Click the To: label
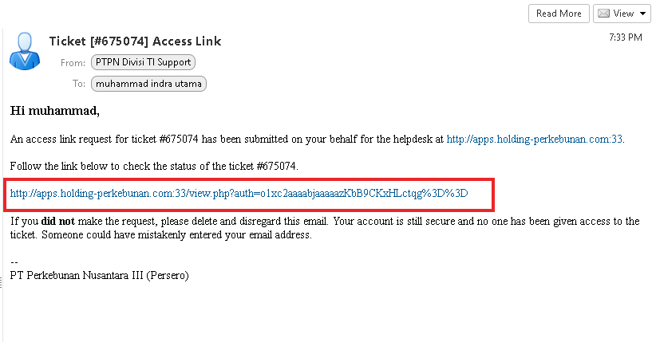This screenshot has height=342, width=652. tap(78, 83)
